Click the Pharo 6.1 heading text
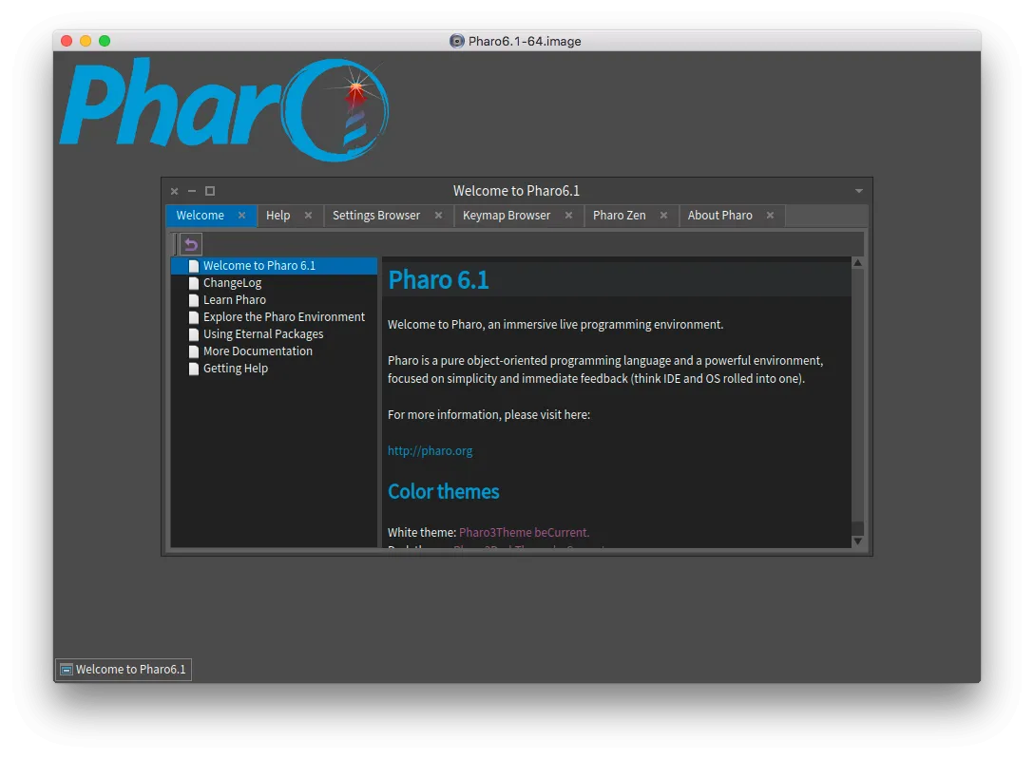The width and height of the screenshot is (1034, 759). (438, 280)
